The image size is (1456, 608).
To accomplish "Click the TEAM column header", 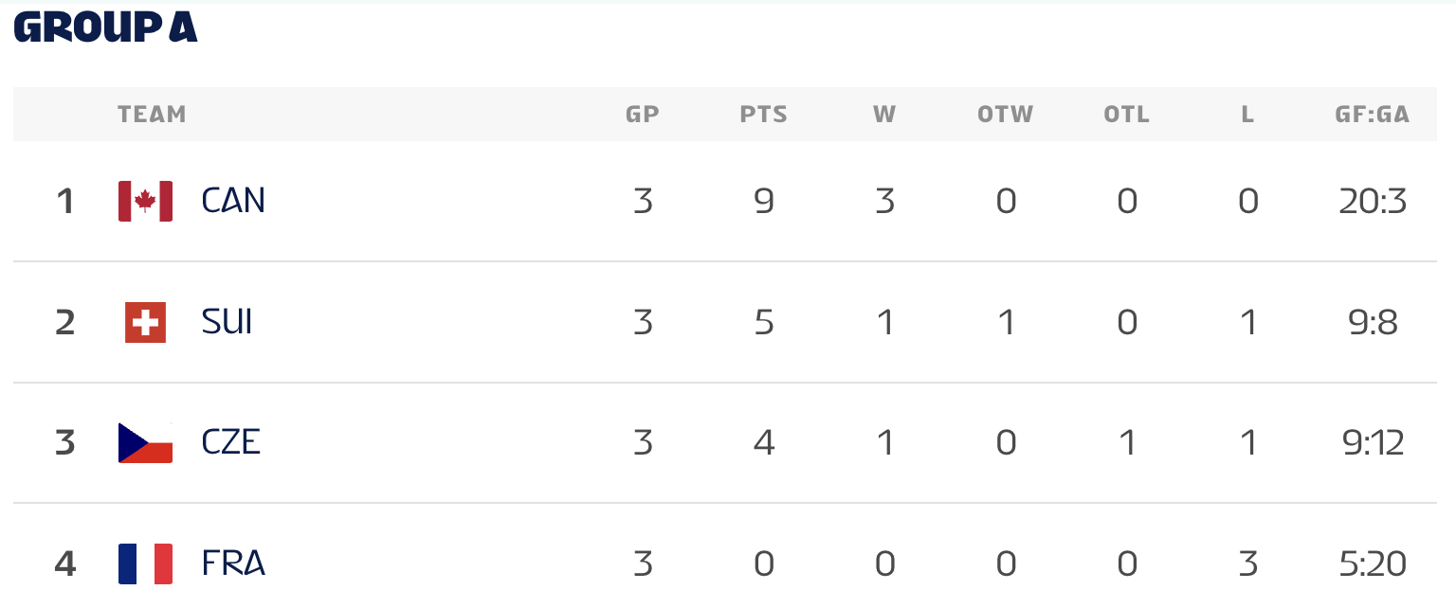I will coord(152,115).
